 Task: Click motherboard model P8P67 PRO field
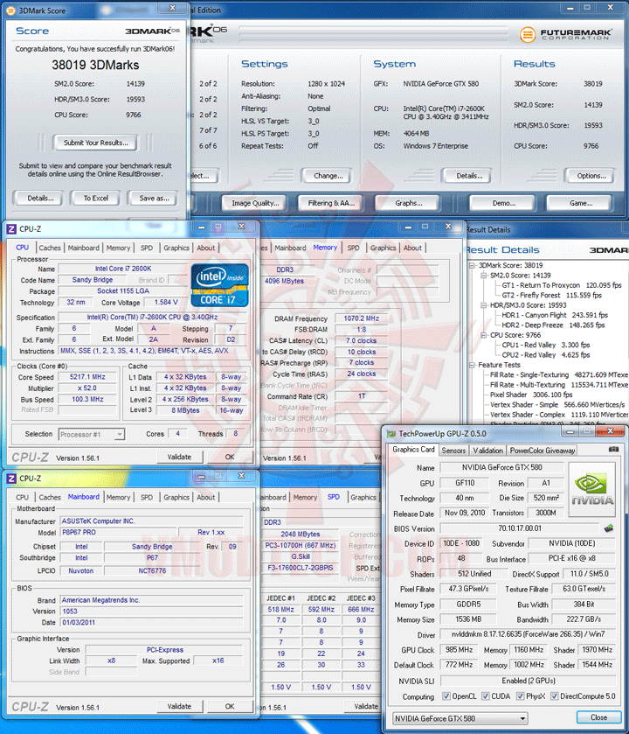119,532
